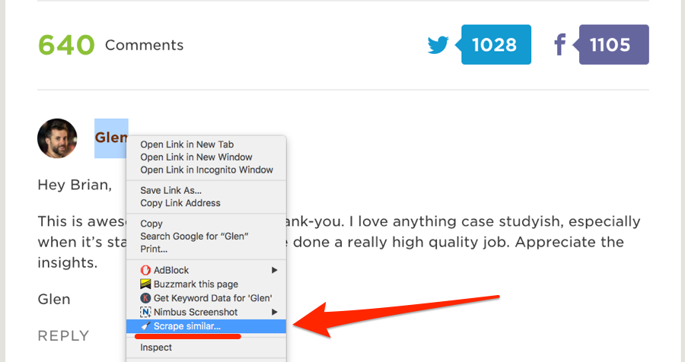685x362 pixels.
Task: Click the Buzzmark bookmark icon
Action: click(146, 284)
